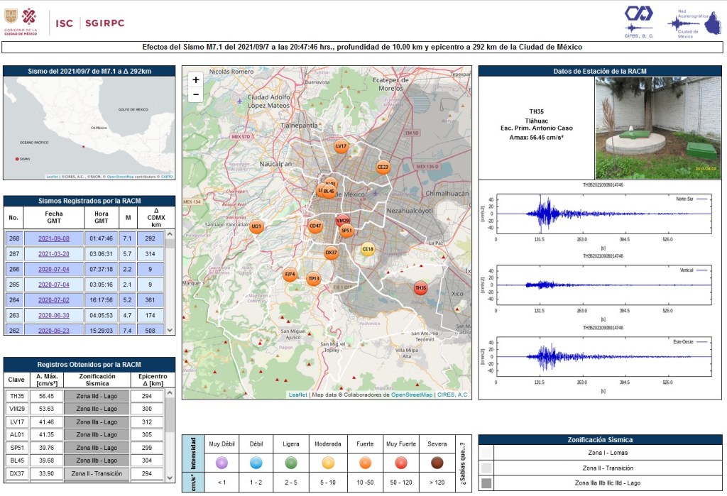Open the 2020-06-30 earthquake link
This screenshot has height=496, width=727.
[53, 314]
